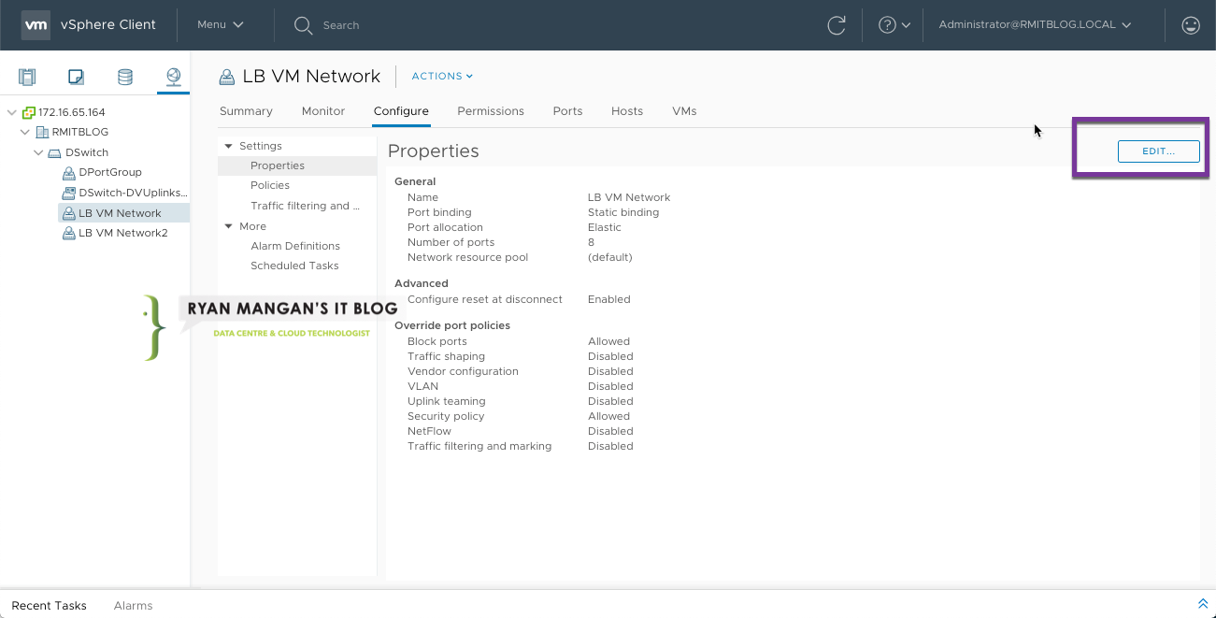Click the vCenter server icon for 172.16.65.164

(29, 112)
